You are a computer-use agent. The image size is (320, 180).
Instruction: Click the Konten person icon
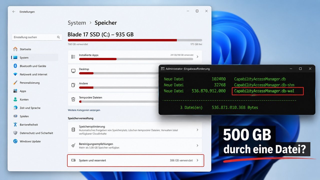(15, 99)
